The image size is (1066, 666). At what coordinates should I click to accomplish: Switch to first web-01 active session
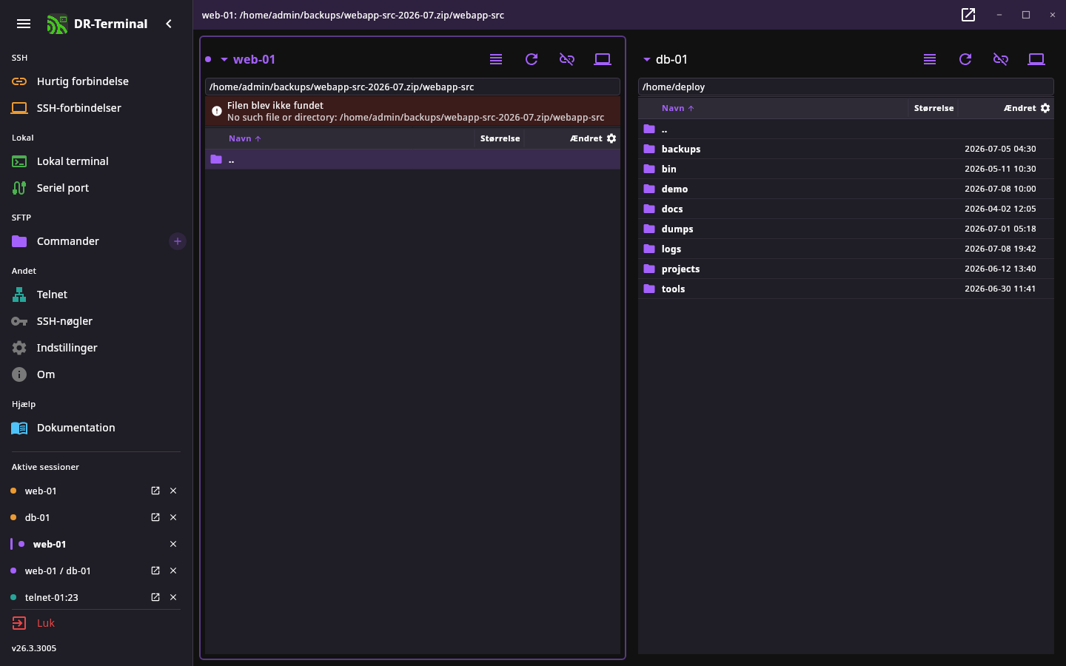pyautogui.click(x=41, y=491)
